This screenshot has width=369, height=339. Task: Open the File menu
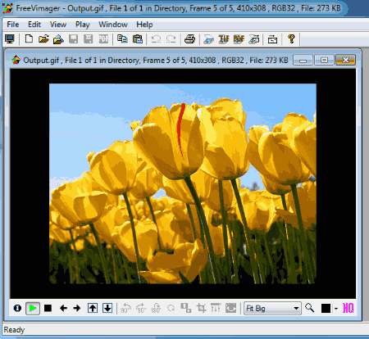(x=13, y=25)
